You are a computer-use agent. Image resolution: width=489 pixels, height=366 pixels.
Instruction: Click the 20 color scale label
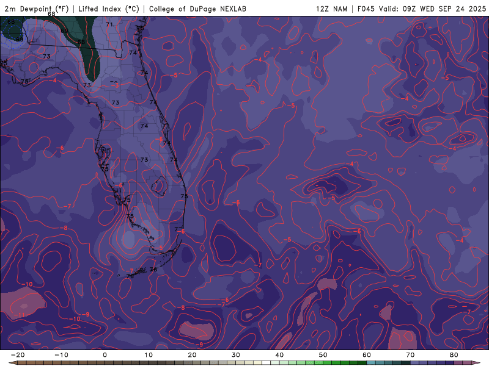click(x=192, y=355)
